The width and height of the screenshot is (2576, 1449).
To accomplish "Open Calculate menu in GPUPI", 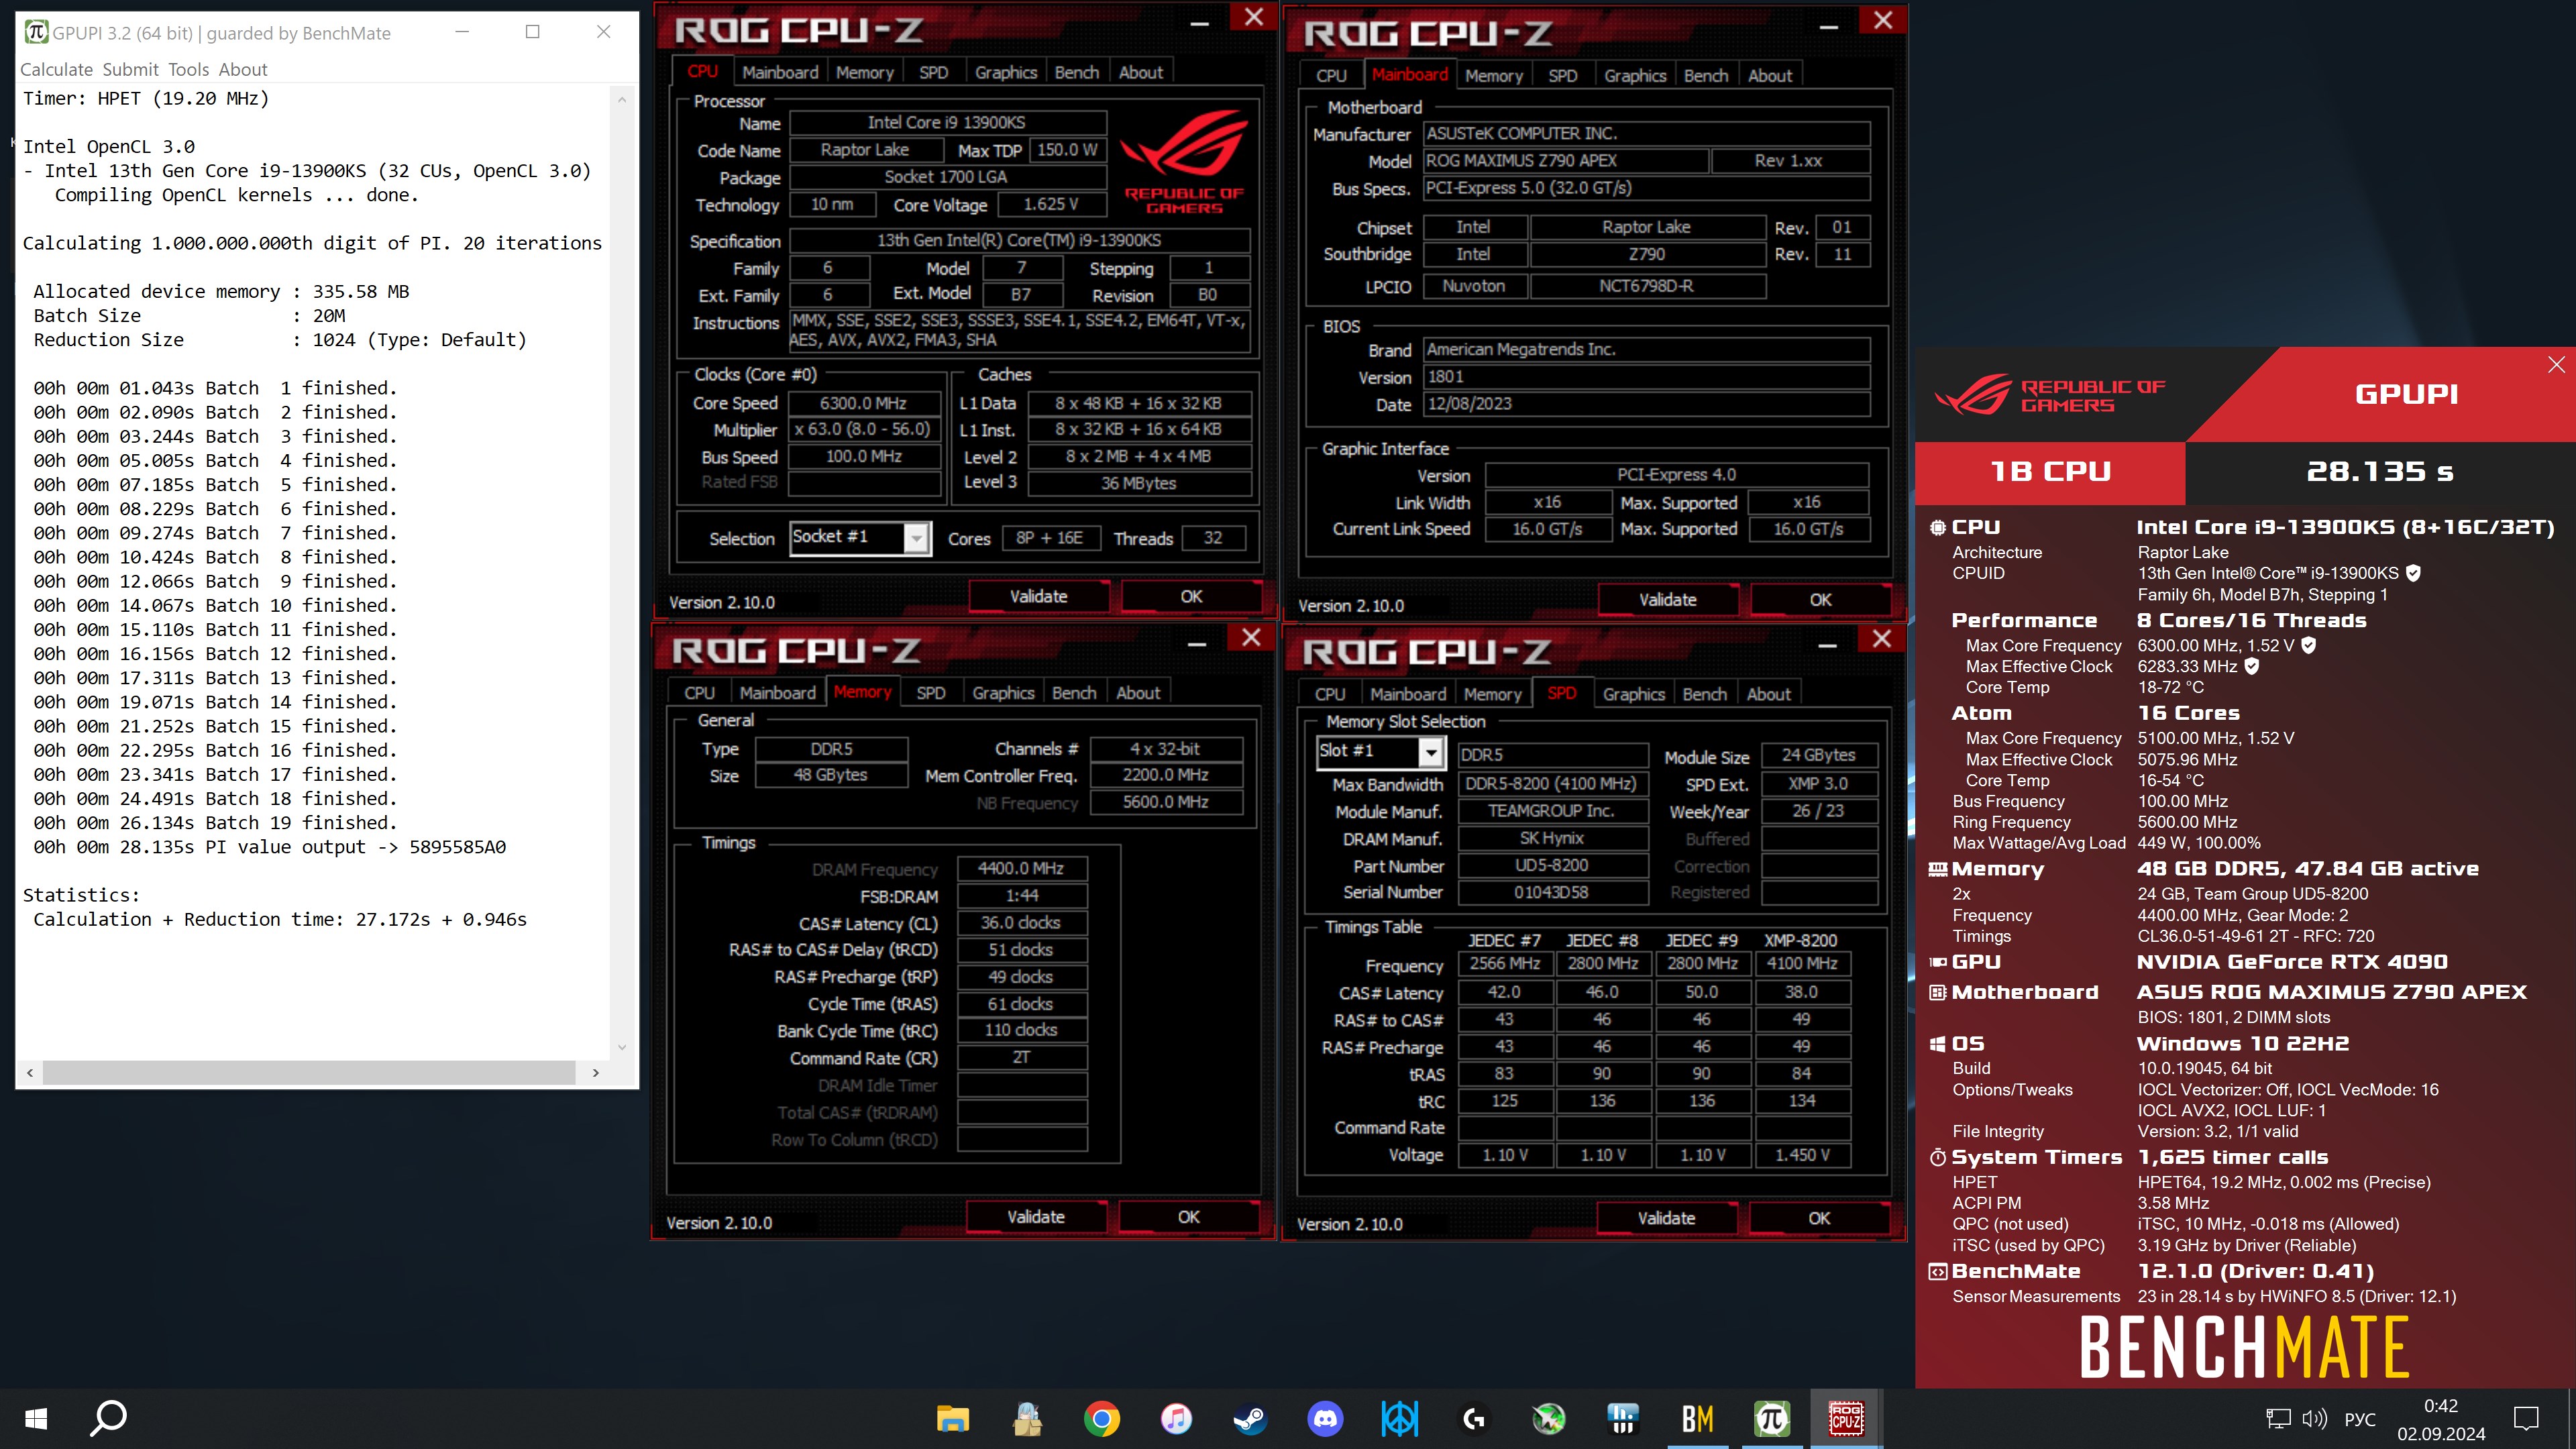I will [56, 69].
